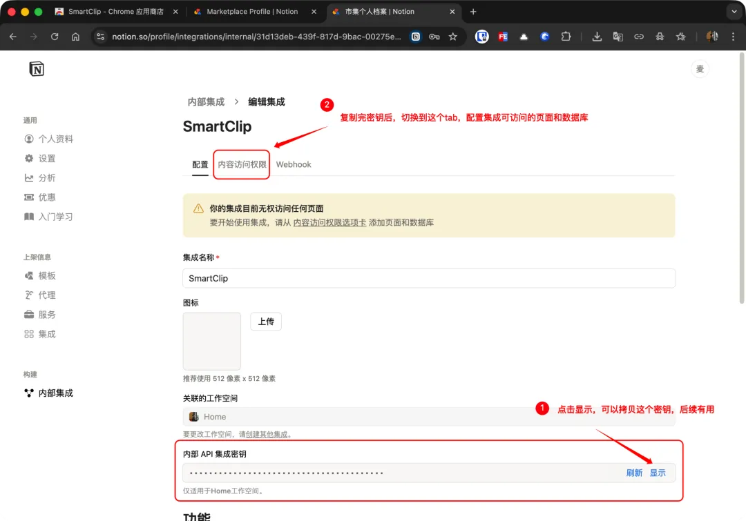Image resolution: width=746 pixels, height=521 pixels.
Task: Expand the tab search dropdown
Action: pos(734,12)
